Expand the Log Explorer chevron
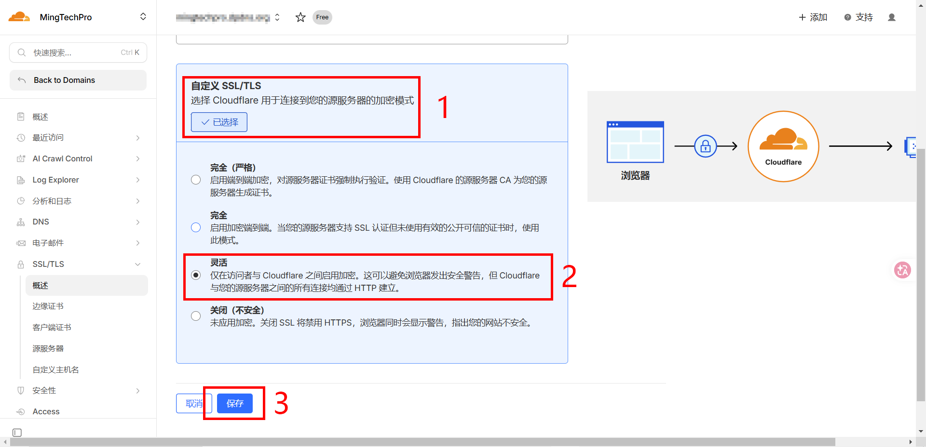 tap(138, 180)
